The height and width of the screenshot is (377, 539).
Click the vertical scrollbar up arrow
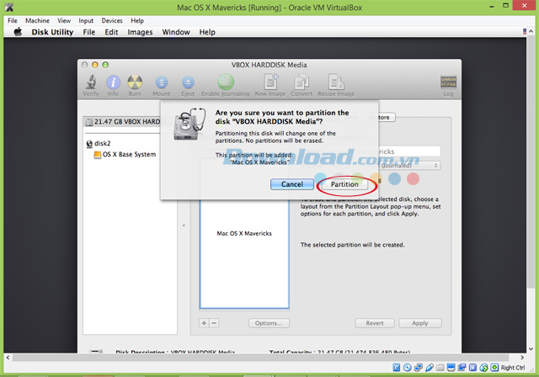(x=531, y=32)
